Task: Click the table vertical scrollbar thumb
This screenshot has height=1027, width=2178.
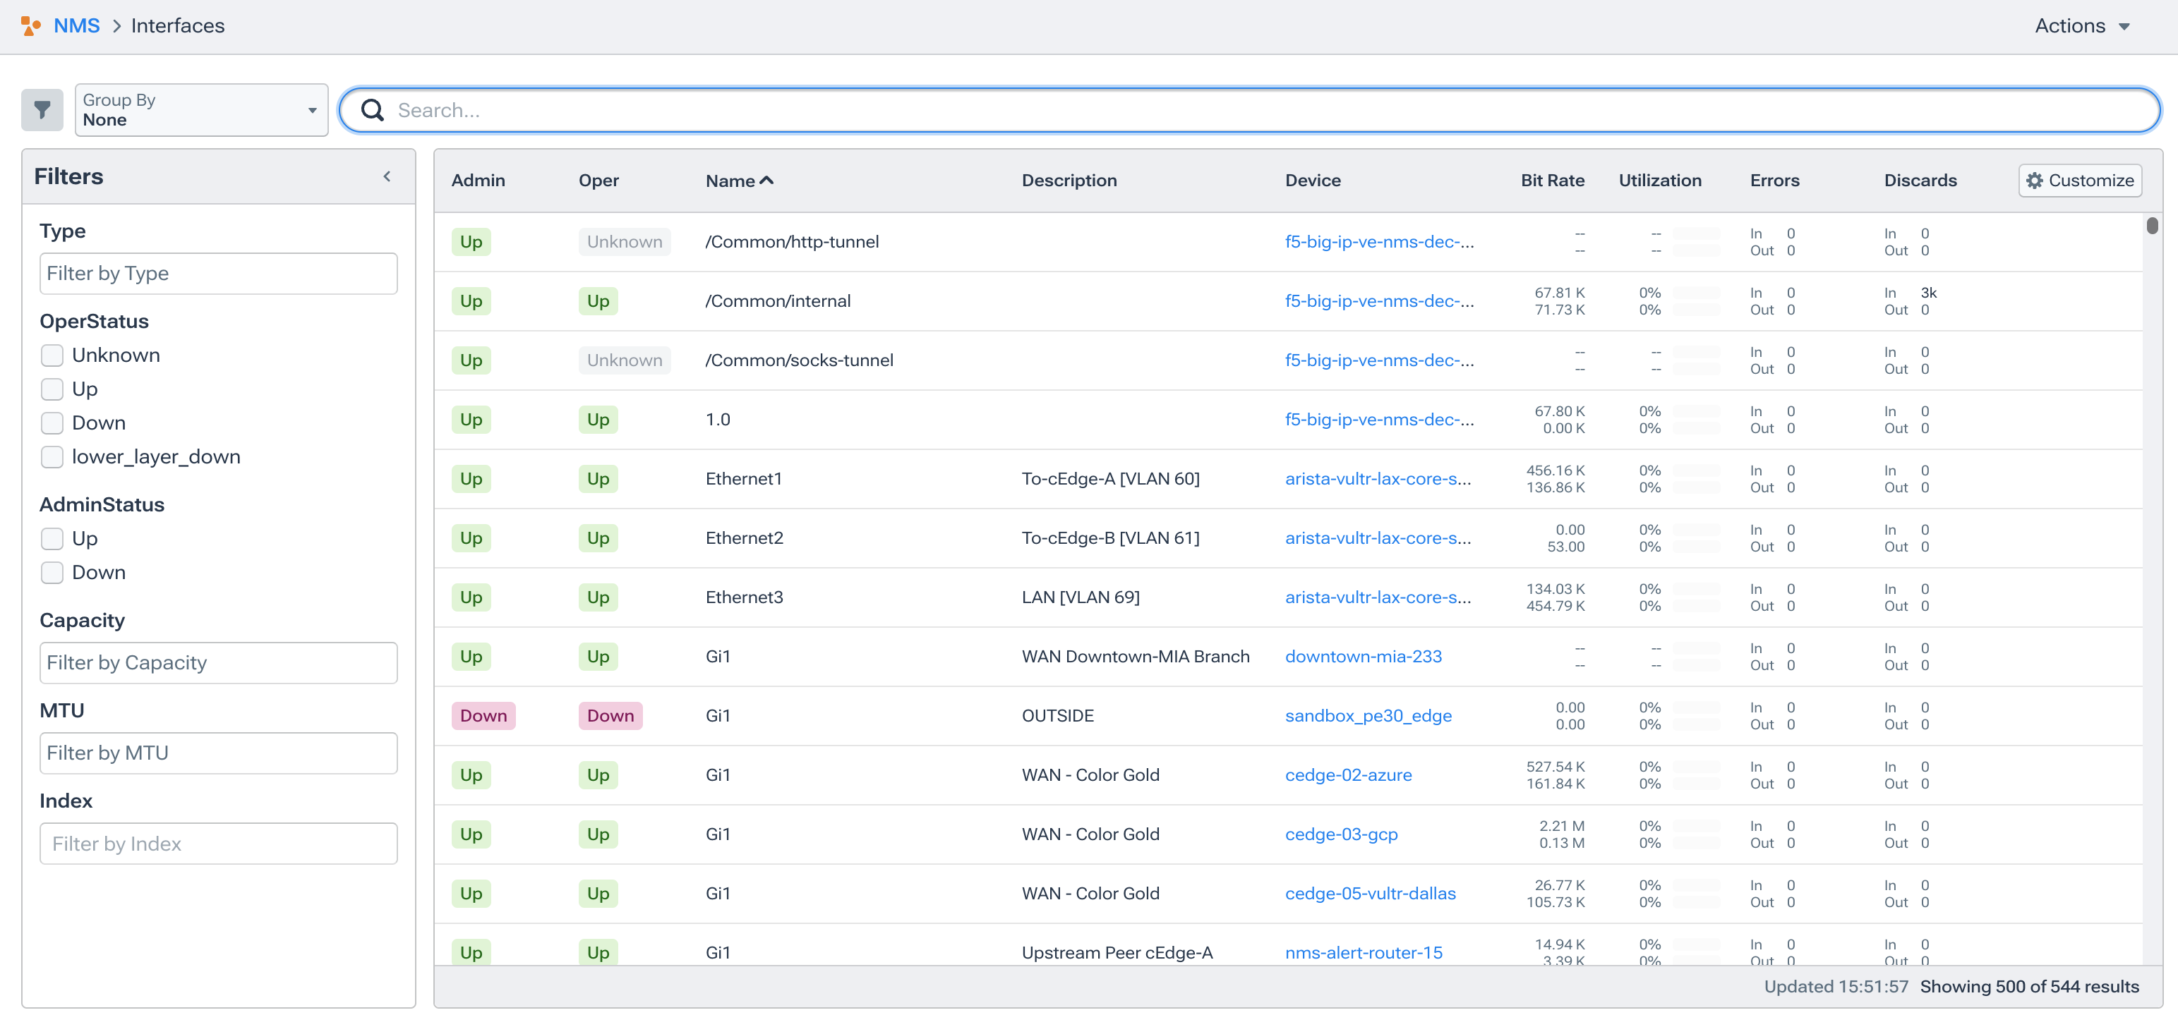Action: pos(2152,226)
